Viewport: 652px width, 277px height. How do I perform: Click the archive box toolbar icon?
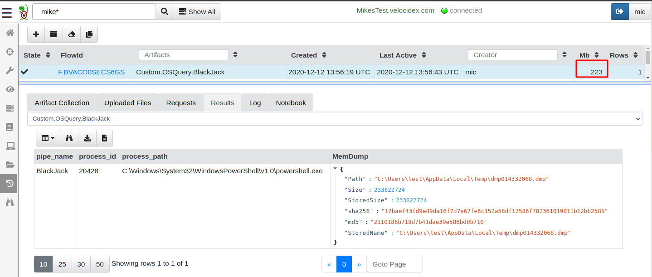(54, 34)
